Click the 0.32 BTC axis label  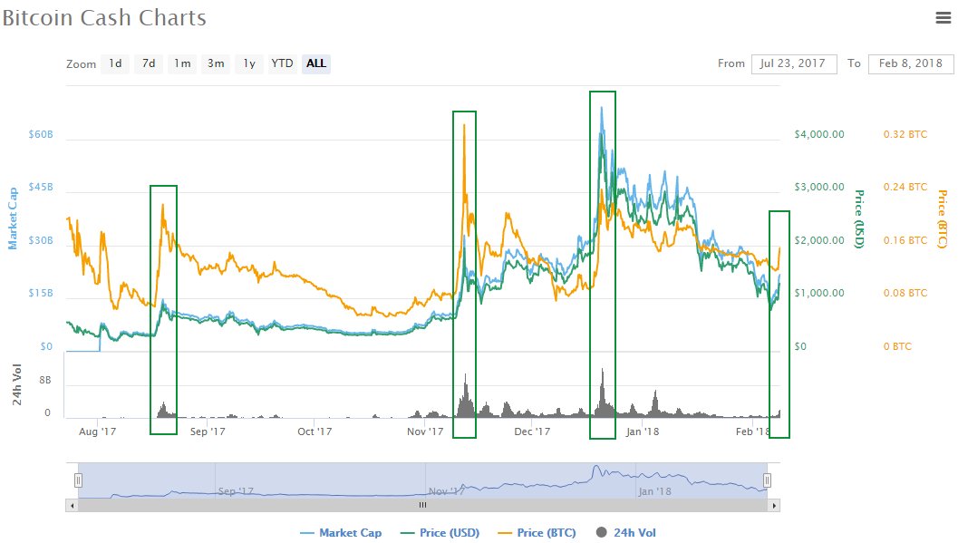[905, 134]
